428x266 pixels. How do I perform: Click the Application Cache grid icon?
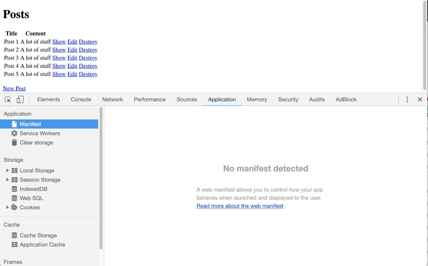tap(14, 245)
